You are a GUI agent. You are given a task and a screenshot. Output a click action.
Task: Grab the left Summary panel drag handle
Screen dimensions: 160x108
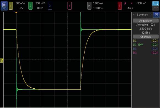[133, 15]
